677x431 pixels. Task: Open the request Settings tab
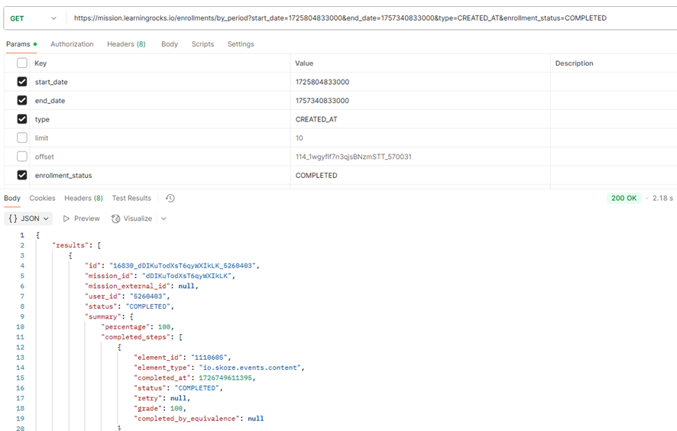click(x=241, y=44)
